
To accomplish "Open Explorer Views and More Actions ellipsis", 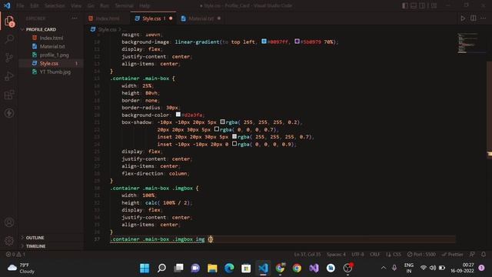I will click(x=75, y=18).
